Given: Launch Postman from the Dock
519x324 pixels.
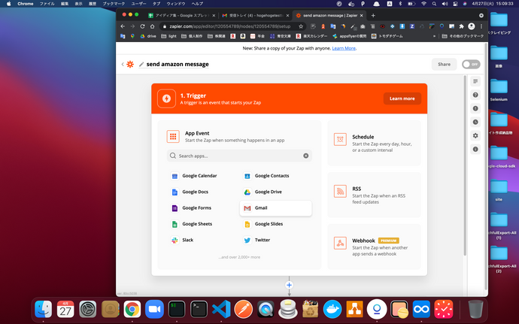Looking at the screenshot, I should click(243, 309).
